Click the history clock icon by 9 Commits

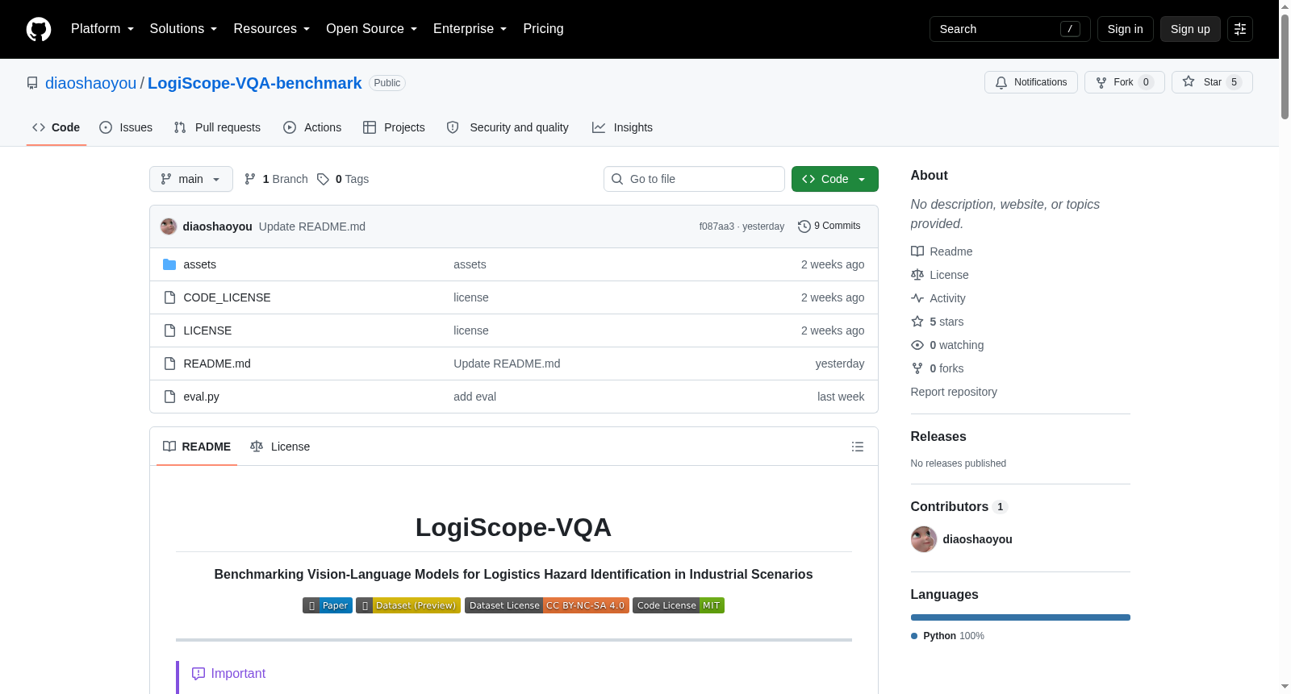point(804,226)
